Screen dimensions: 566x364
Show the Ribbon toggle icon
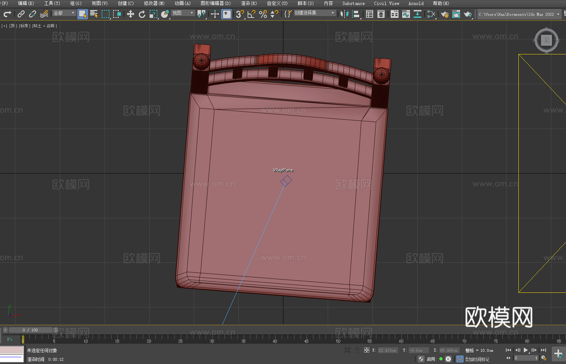click(395, 14)
